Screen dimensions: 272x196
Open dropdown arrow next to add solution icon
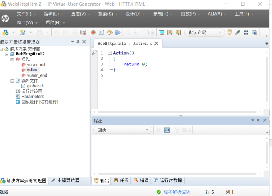pyautogui.click(x=13, y=32)
